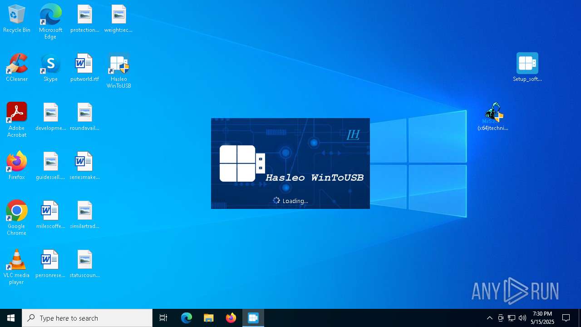Viewport: 581px width, 327px height.
Task: Open the Recycle Bin desktop icon
Action: click(x=17, y=19)
